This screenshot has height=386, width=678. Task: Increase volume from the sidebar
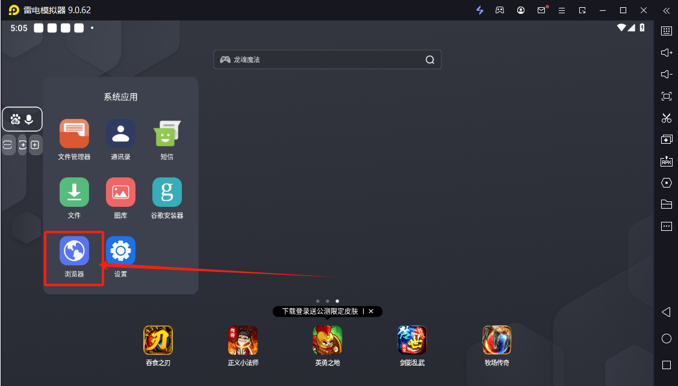pyautogui.click(x=667, y=53)
